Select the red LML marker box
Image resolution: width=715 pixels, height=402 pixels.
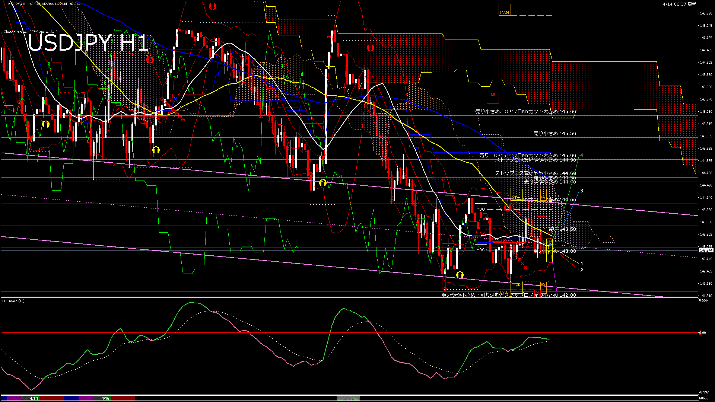[x=492, y=97]
